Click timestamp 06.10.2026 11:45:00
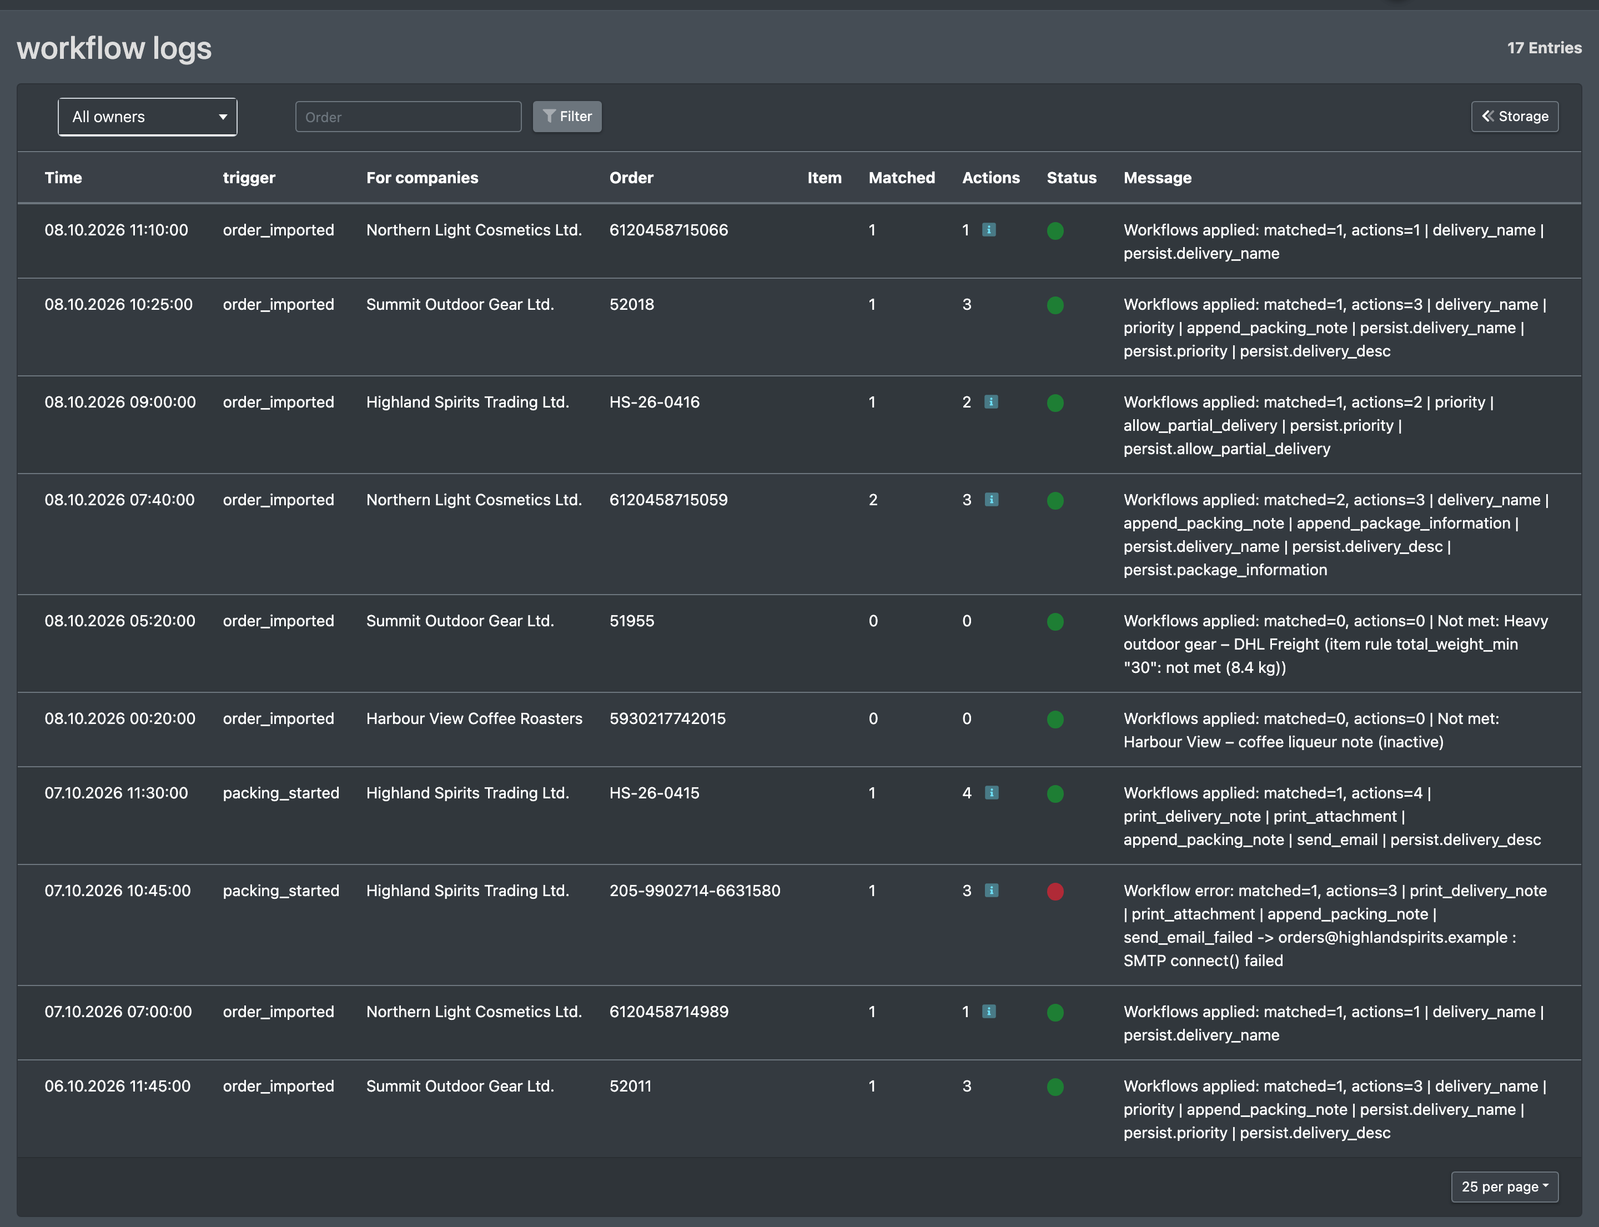Viewport: 1599px width, 1227px height. tap(118, 1086)
